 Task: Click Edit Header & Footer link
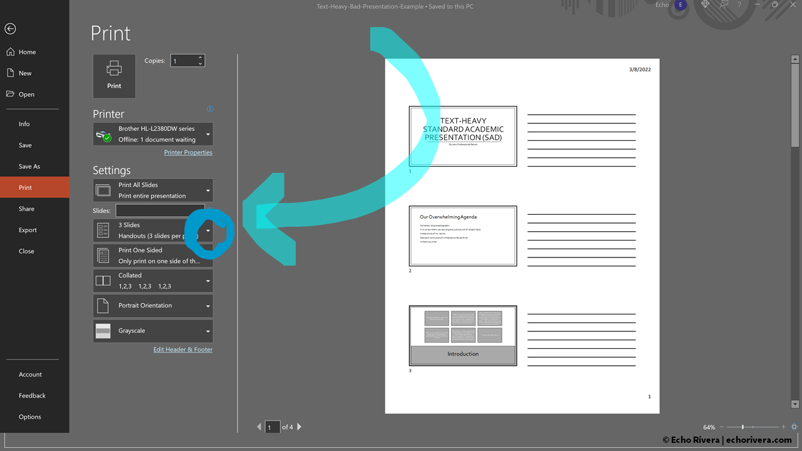click(182, 349)
